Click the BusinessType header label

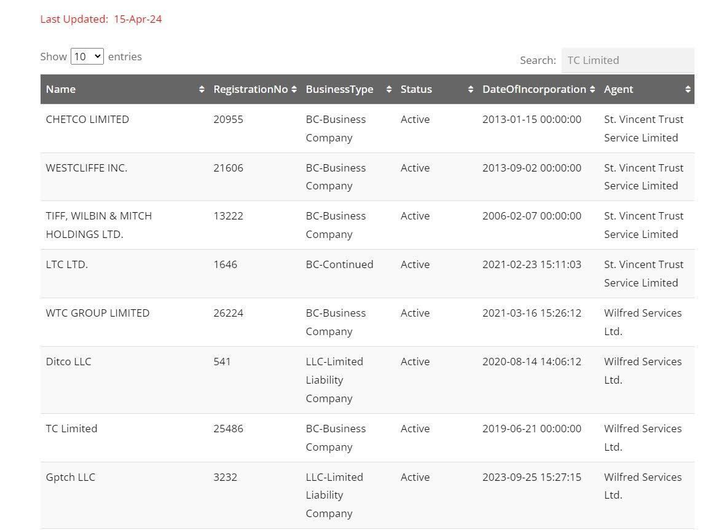(339, 89)
